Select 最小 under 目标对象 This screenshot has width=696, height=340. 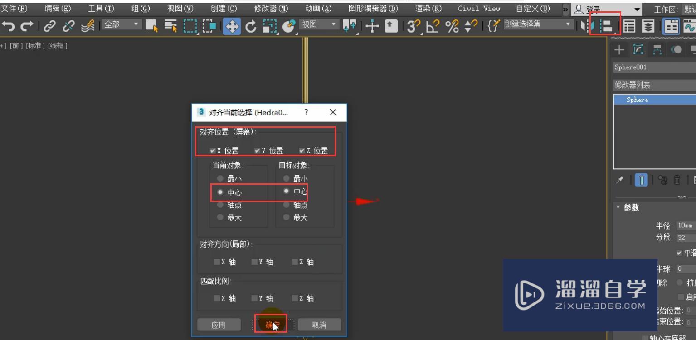(286, 179)
